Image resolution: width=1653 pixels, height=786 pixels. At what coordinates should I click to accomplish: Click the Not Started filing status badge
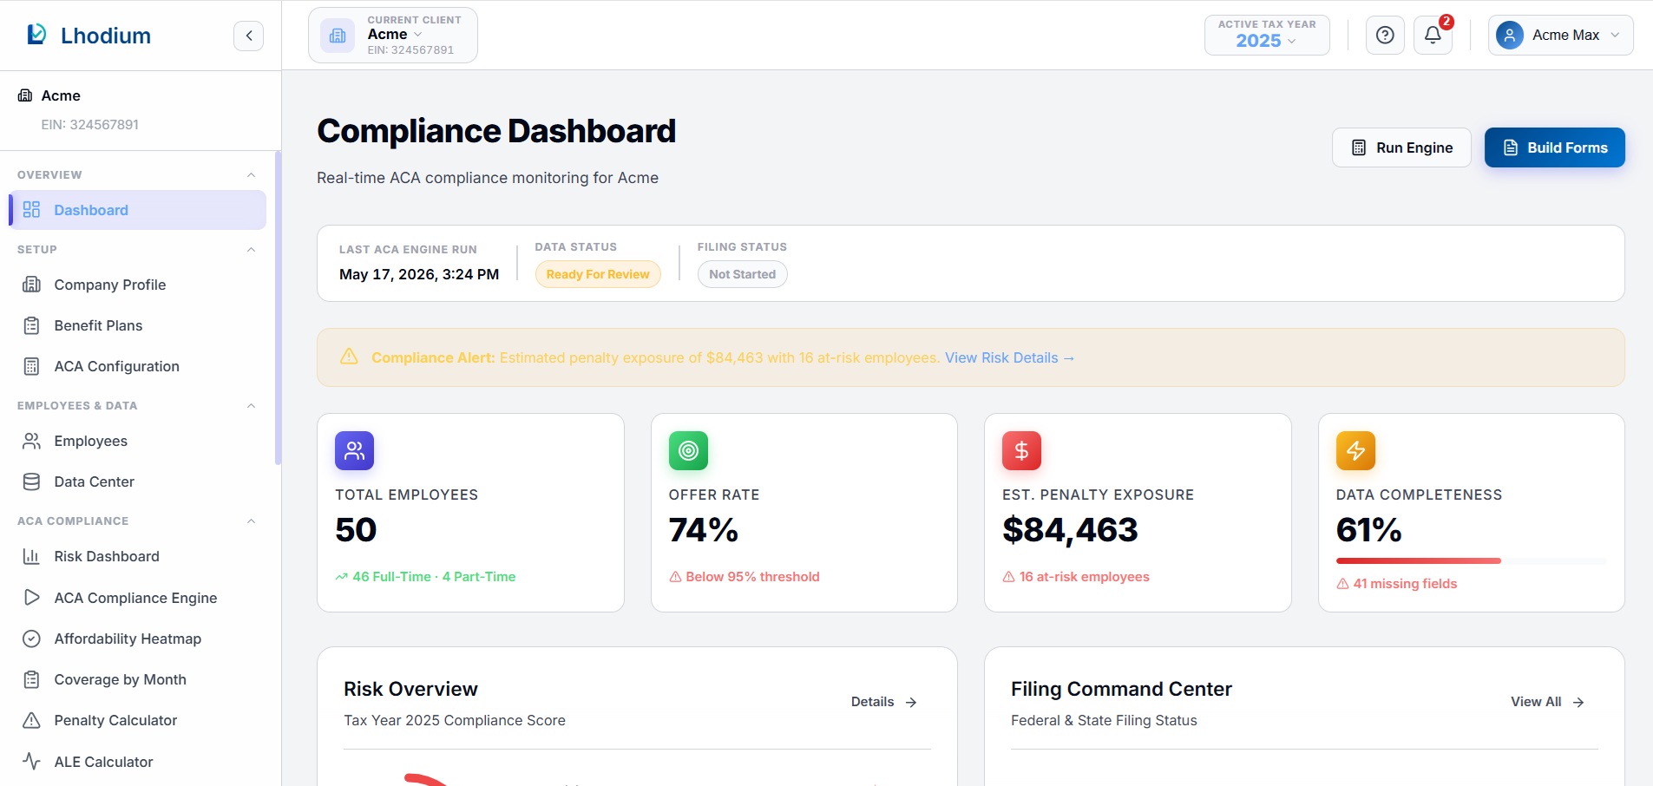point(743,274)
